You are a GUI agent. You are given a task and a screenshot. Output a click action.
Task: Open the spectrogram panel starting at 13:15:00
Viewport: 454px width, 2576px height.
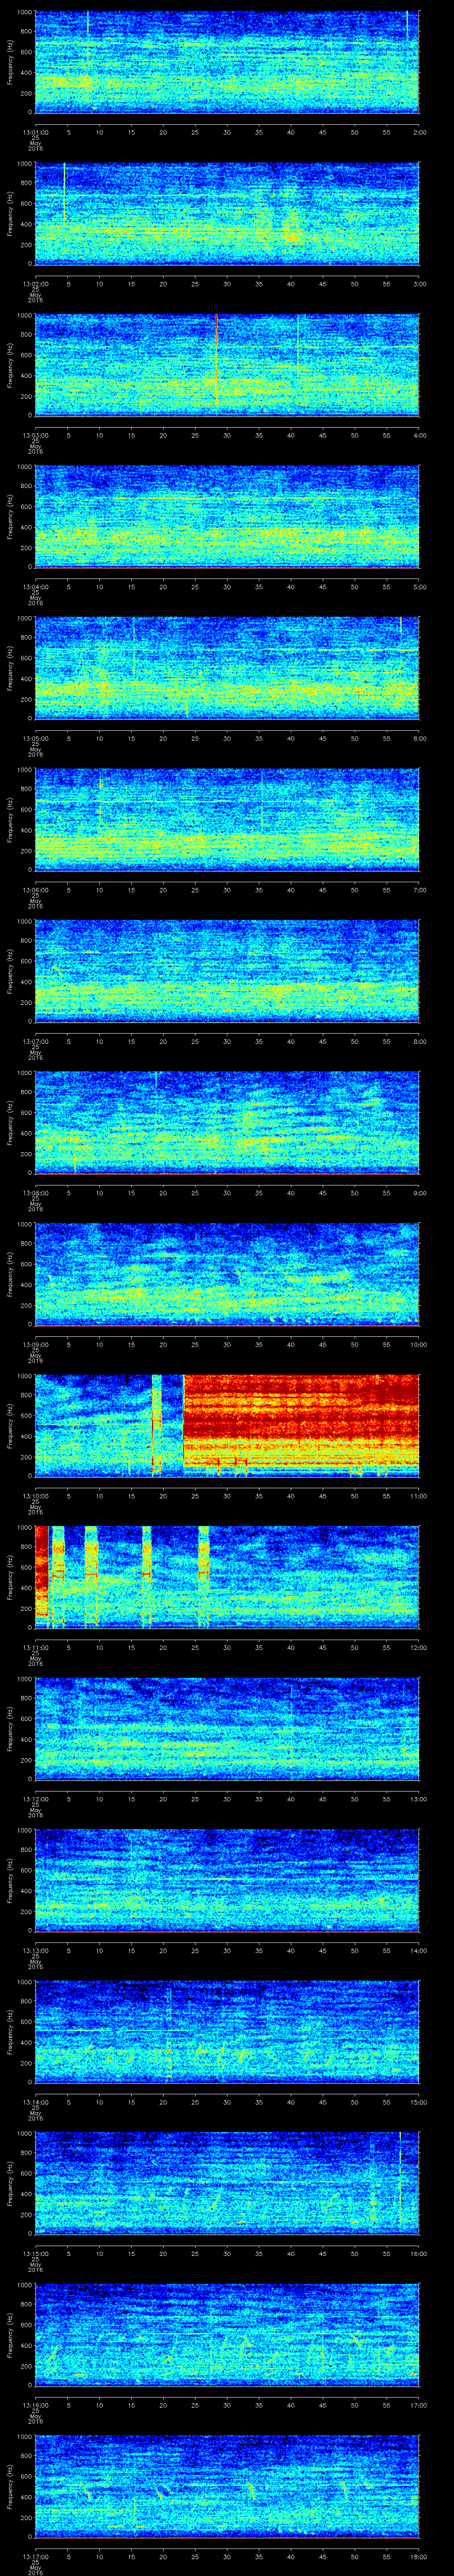pos(227,2183)
